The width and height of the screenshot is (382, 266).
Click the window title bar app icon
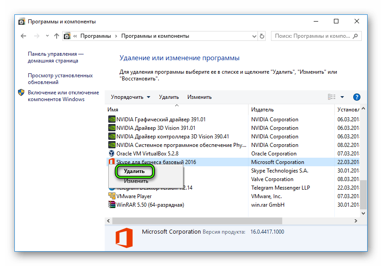point(22,22)
